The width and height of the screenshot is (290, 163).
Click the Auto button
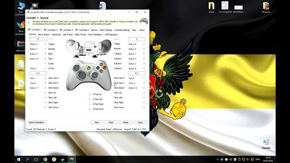click(97, 122)
